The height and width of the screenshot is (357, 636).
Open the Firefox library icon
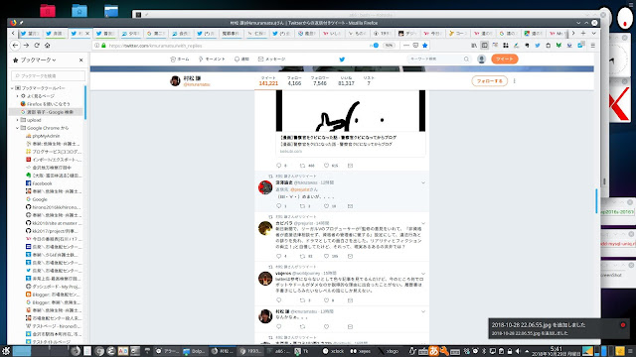(474, 46)
